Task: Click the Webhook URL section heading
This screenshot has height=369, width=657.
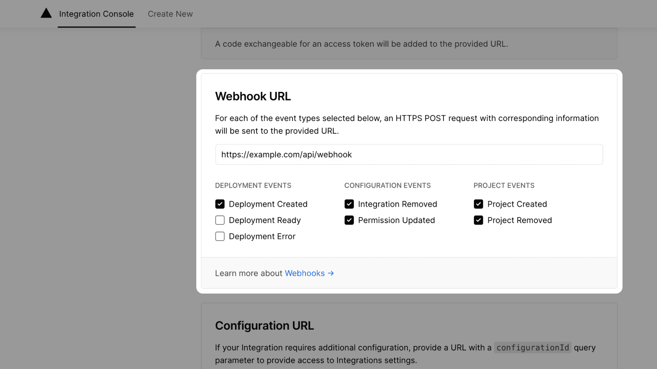Action: [x=253, y=96]
